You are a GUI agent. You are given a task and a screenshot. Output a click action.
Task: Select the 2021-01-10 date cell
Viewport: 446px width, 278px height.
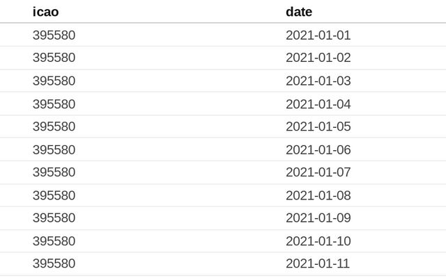click(x=318, y=241)
